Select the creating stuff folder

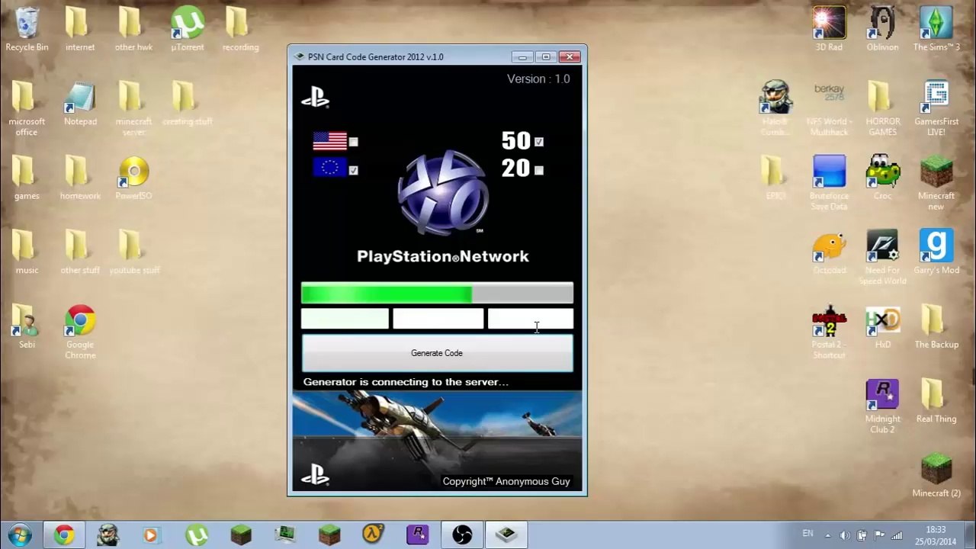tap(187, 104)
